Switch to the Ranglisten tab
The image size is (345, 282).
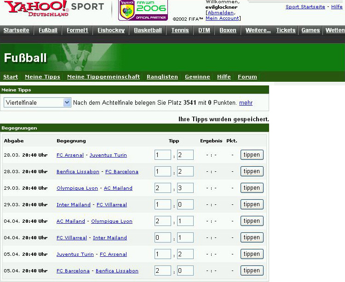click(162, 77)
